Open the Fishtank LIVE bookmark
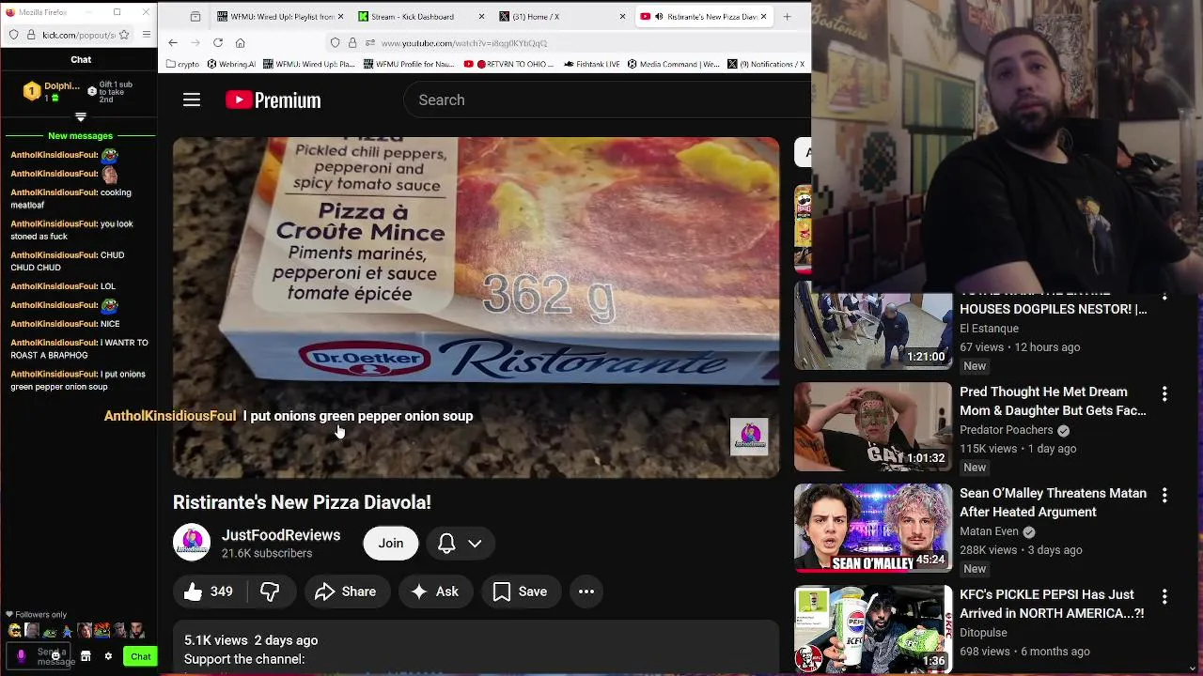1203x676 pixels. point(592,64)
